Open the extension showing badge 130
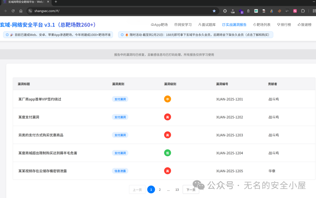The image size is (316, 198). click(x=233, y=11)
